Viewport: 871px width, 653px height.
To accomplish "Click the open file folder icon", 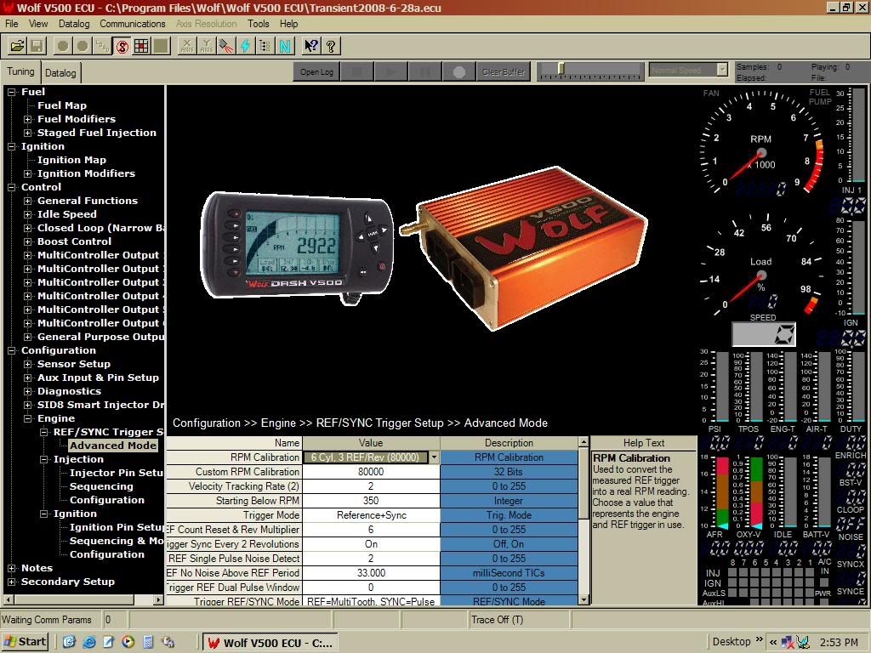I will tap(17, 46).
